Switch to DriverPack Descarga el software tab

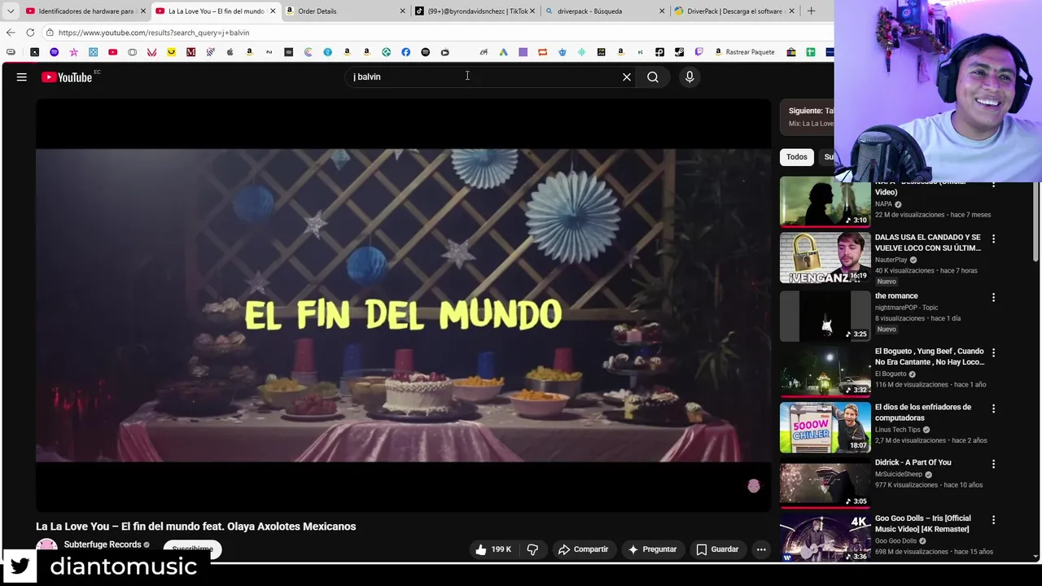point(733,11)
